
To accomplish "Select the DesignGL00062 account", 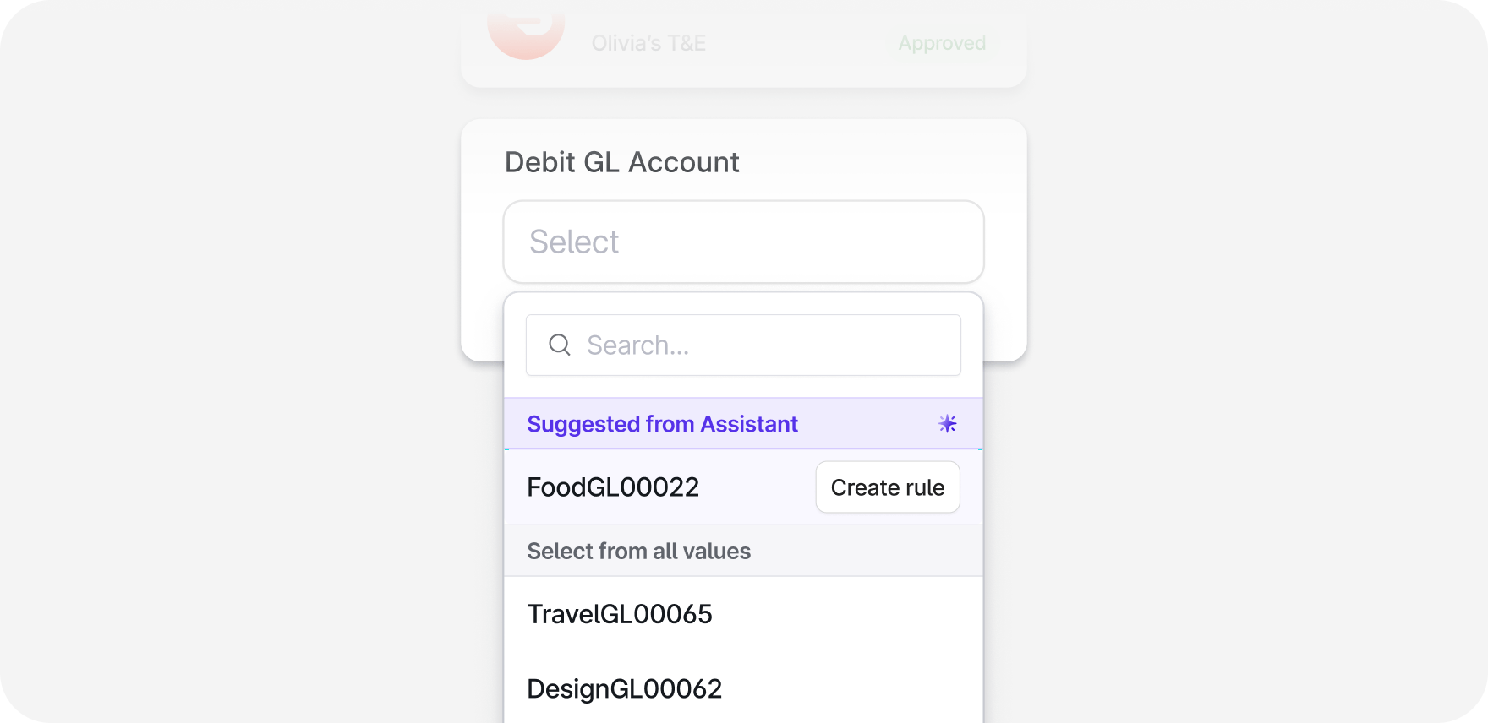I will coord(625,689).
